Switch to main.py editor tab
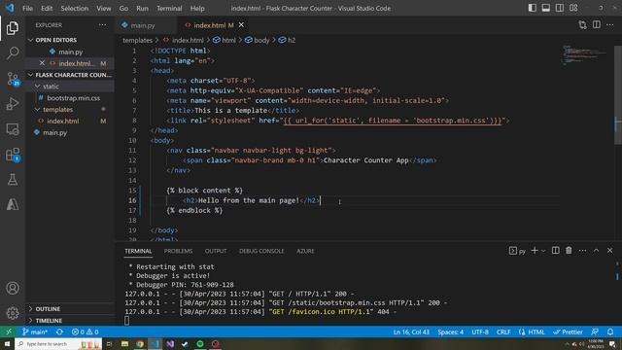The width and height of the screenshot is (622, 350). (143, 25)
